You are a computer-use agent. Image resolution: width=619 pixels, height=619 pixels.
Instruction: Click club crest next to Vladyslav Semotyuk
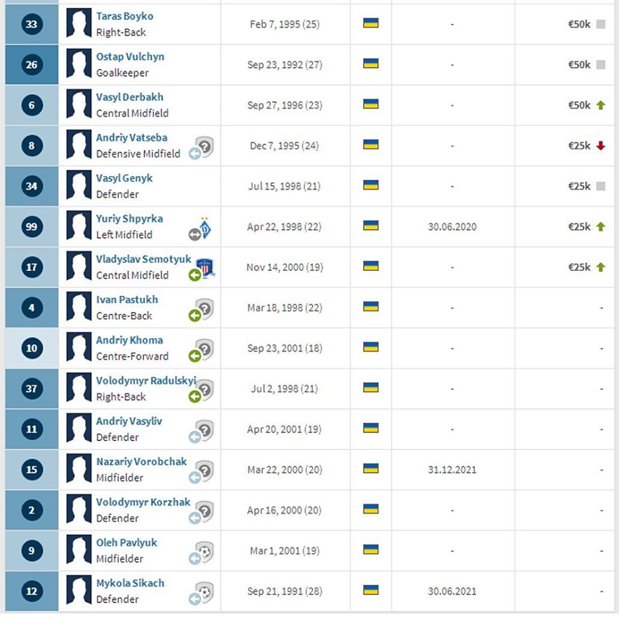(x=206, y=268)
